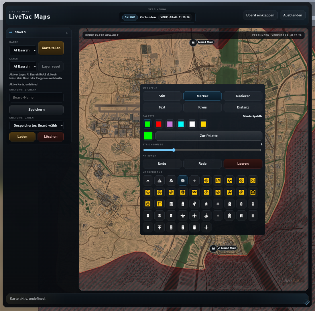Collapse the 01 Board panel chevron
315x311 pixels.
(x=67, y=33)
